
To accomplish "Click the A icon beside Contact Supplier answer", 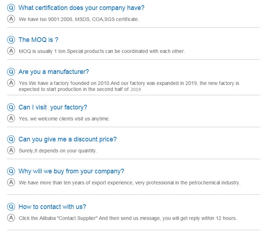I will pyautogui.click(x=11, y=218).
